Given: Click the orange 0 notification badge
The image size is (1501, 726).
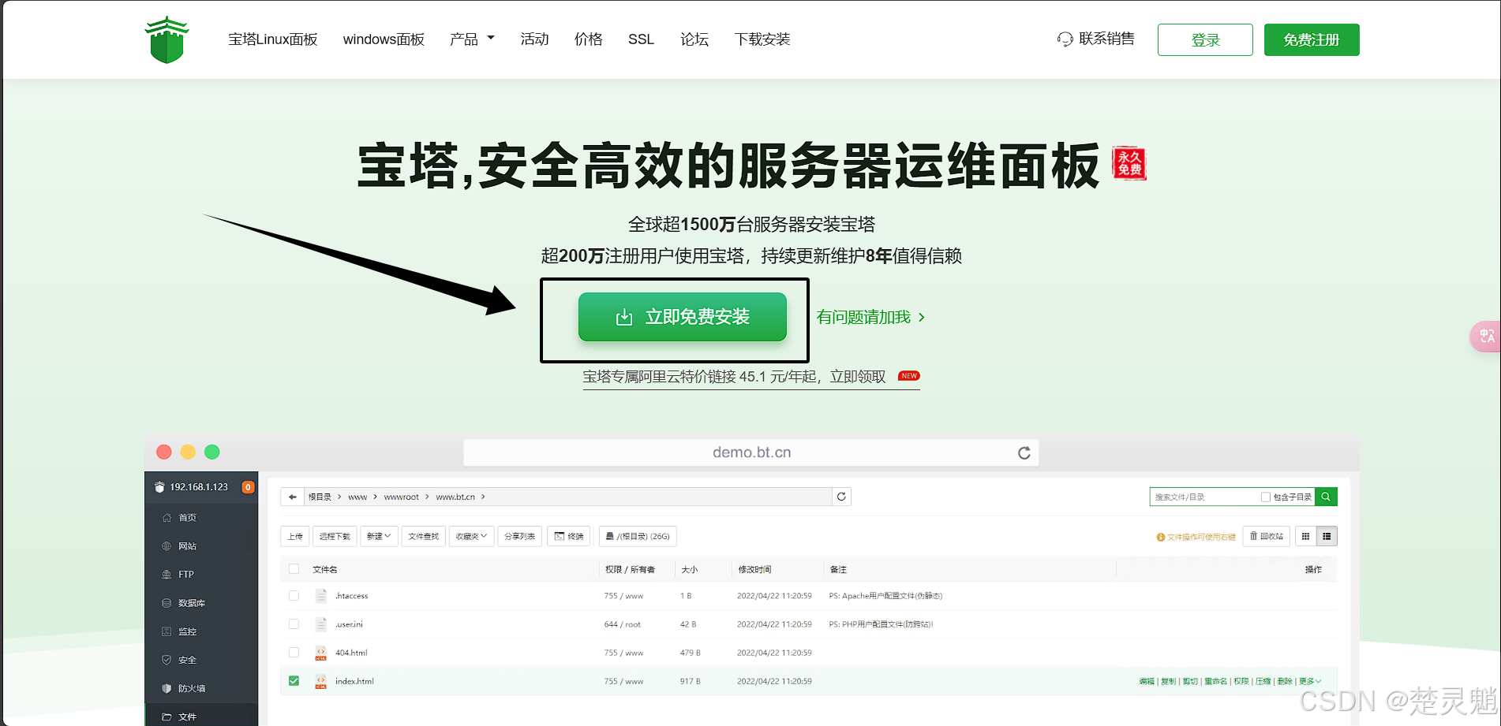Looking at the screenshot, I should point(248,487).
